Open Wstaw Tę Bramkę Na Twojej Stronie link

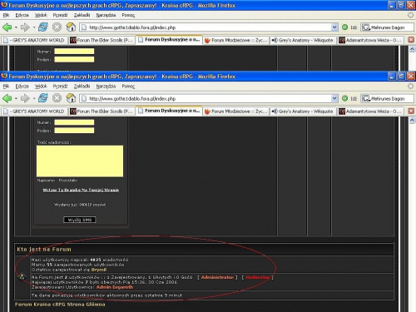81,190
